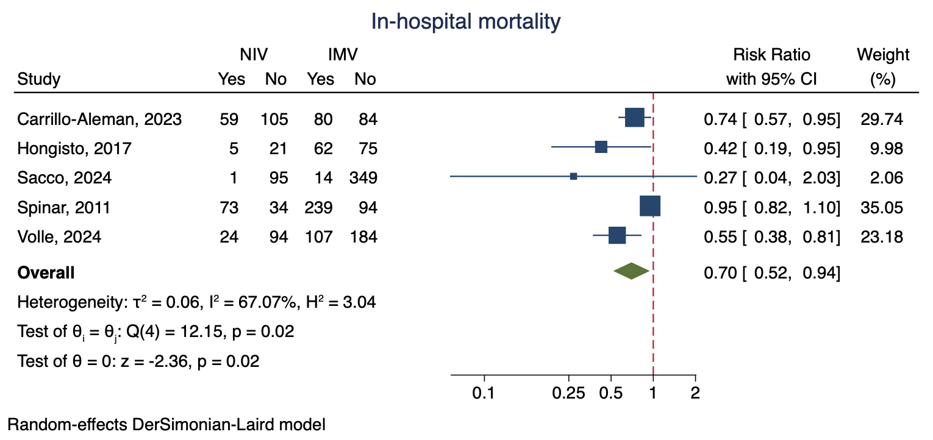
Task: Click the "Random-effects DerSimonian-Laird model" footnote
Action: (x=166, y=425)
